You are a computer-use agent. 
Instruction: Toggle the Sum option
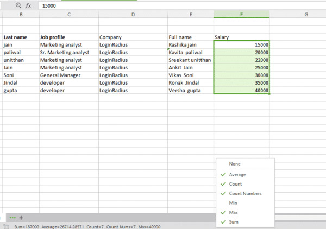246,222
